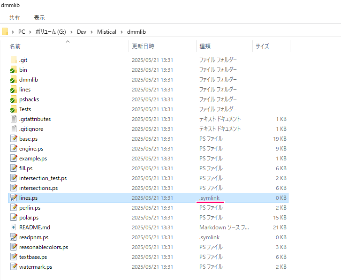Sort by the 名前 column header
341x280 pixels.
[15, 46]
